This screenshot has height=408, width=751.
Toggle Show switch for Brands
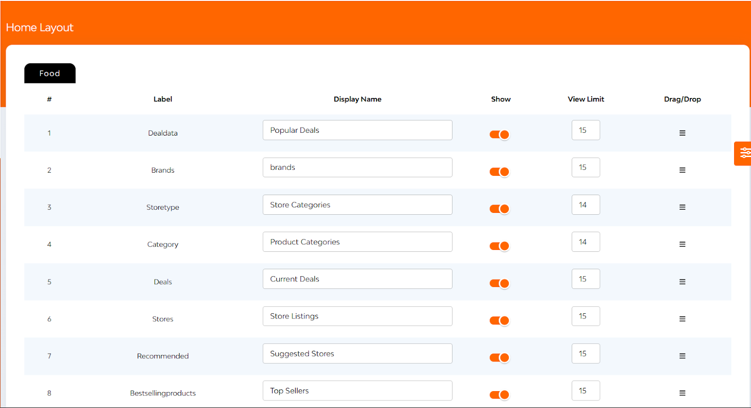[499, 172]
